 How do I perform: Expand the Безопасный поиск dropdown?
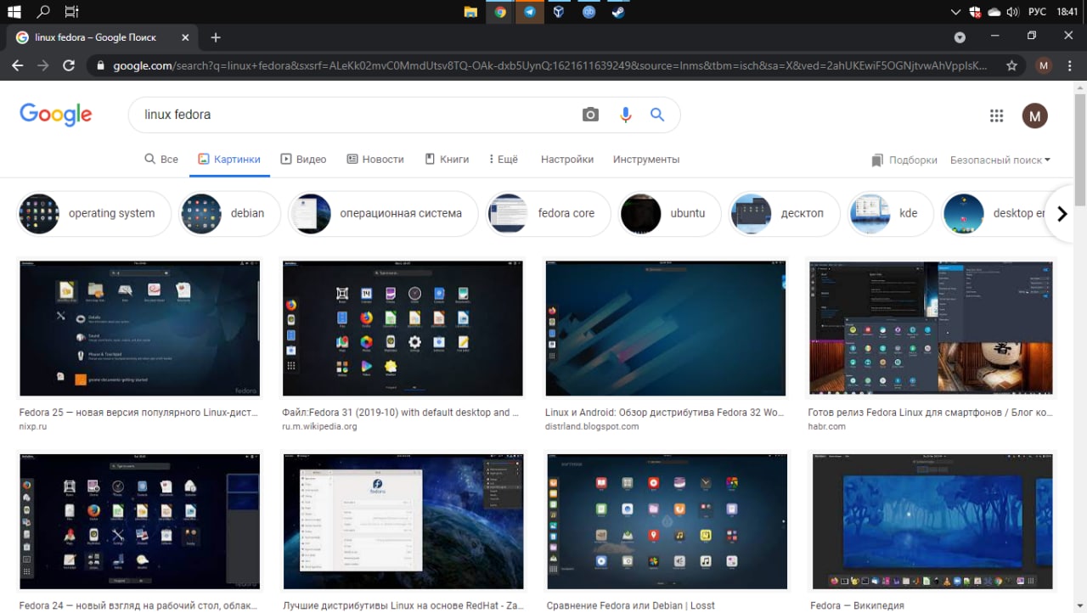pos(1000,160)
